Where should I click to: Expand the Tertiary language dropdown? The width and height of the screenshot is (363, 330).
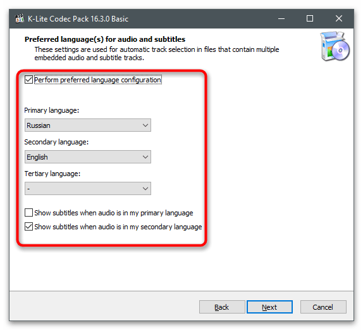[x=88, y=189]
